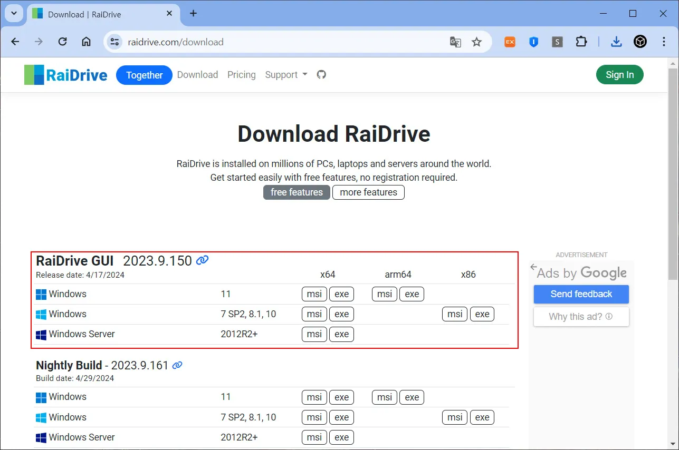Download Nightly Build Windows 11 arm64 msi
679x450 pixels.
coord(385,397)
